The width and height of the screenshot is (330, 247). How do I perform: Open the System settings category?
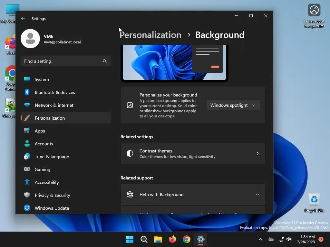tap(66, 79)
